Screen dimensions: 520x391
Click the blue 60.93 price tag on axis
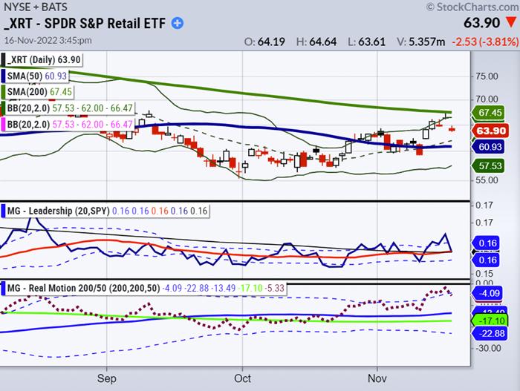[x=490, y=147]
